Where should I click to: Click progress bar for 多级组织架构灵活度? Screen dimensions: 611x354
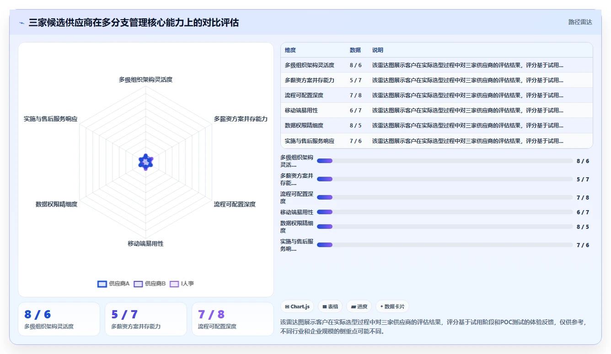coord(445,161)
